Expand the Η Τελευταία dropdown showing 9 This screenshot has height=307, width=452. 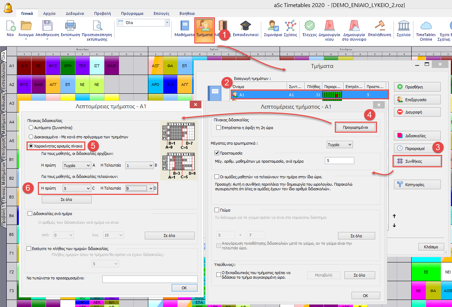tap(151, 189)
